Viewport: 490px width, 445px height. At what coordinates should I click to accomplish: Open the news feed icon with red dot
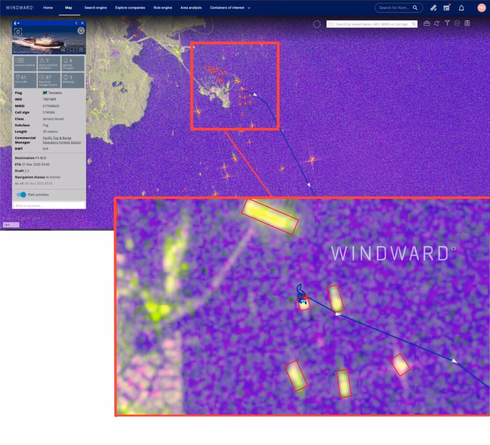446,8
